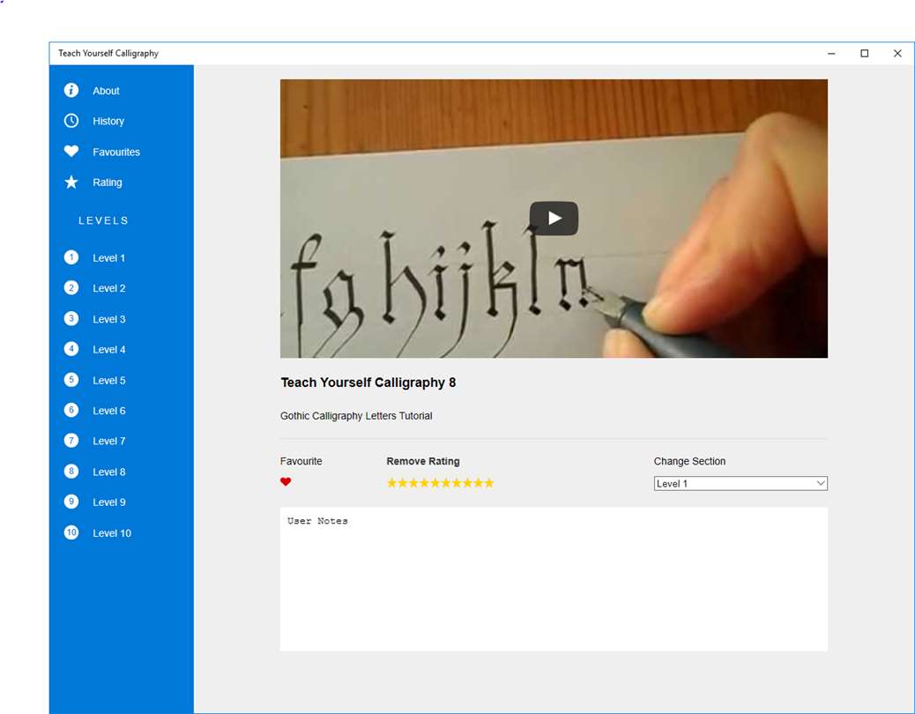
Task: Click inside the User Notes text area
Action: point(554,579)
